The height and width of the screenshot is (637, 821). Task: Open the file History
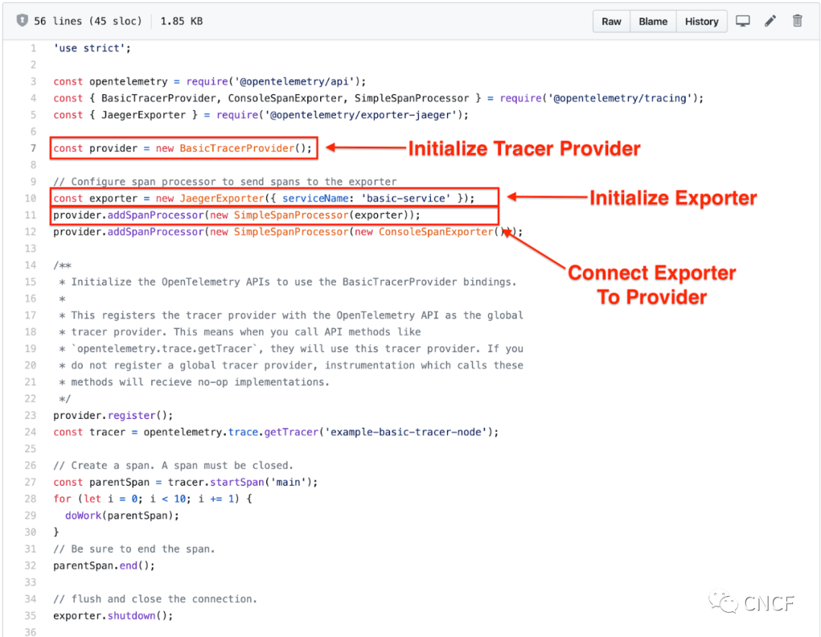pos(702,21)
